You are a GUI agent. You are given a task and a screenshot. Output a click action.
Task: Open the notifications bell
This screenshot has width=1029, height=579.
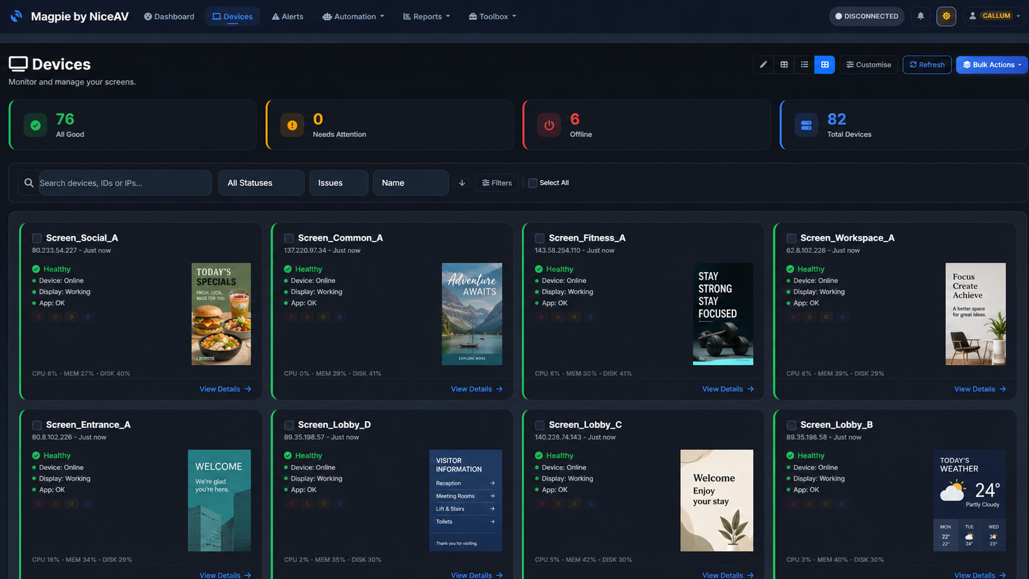click(x=921, y=16)
